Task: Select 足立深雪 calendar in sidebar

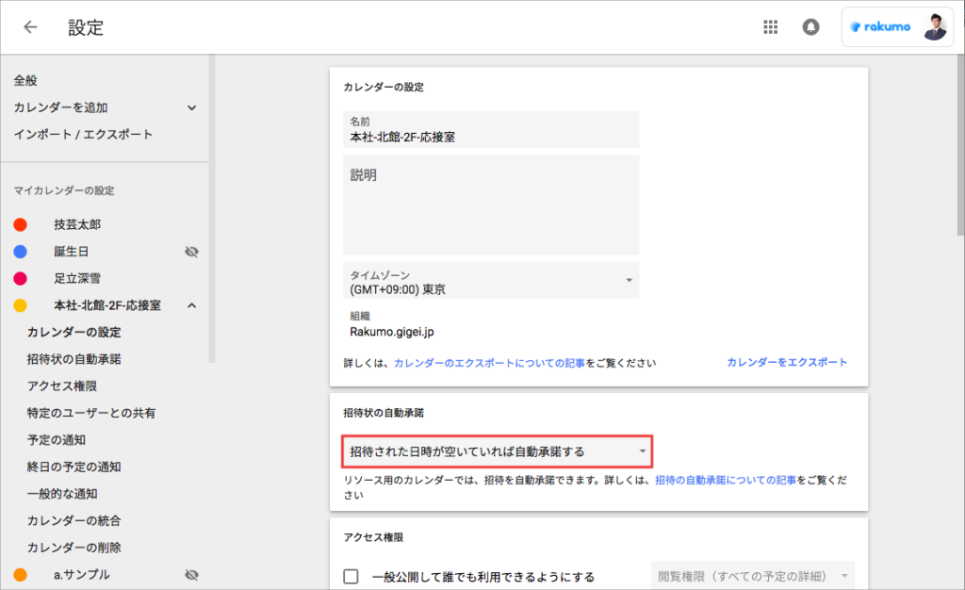Action: 77,279
